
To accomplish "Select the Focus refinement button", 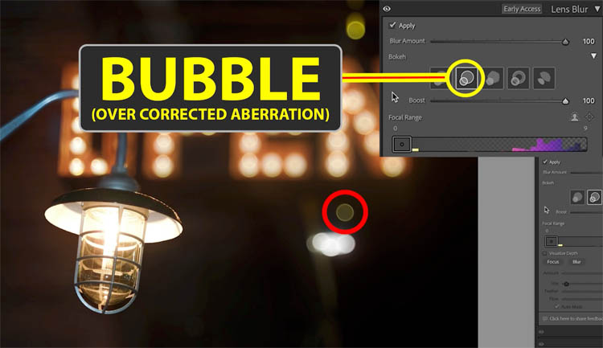I will 553,262.
